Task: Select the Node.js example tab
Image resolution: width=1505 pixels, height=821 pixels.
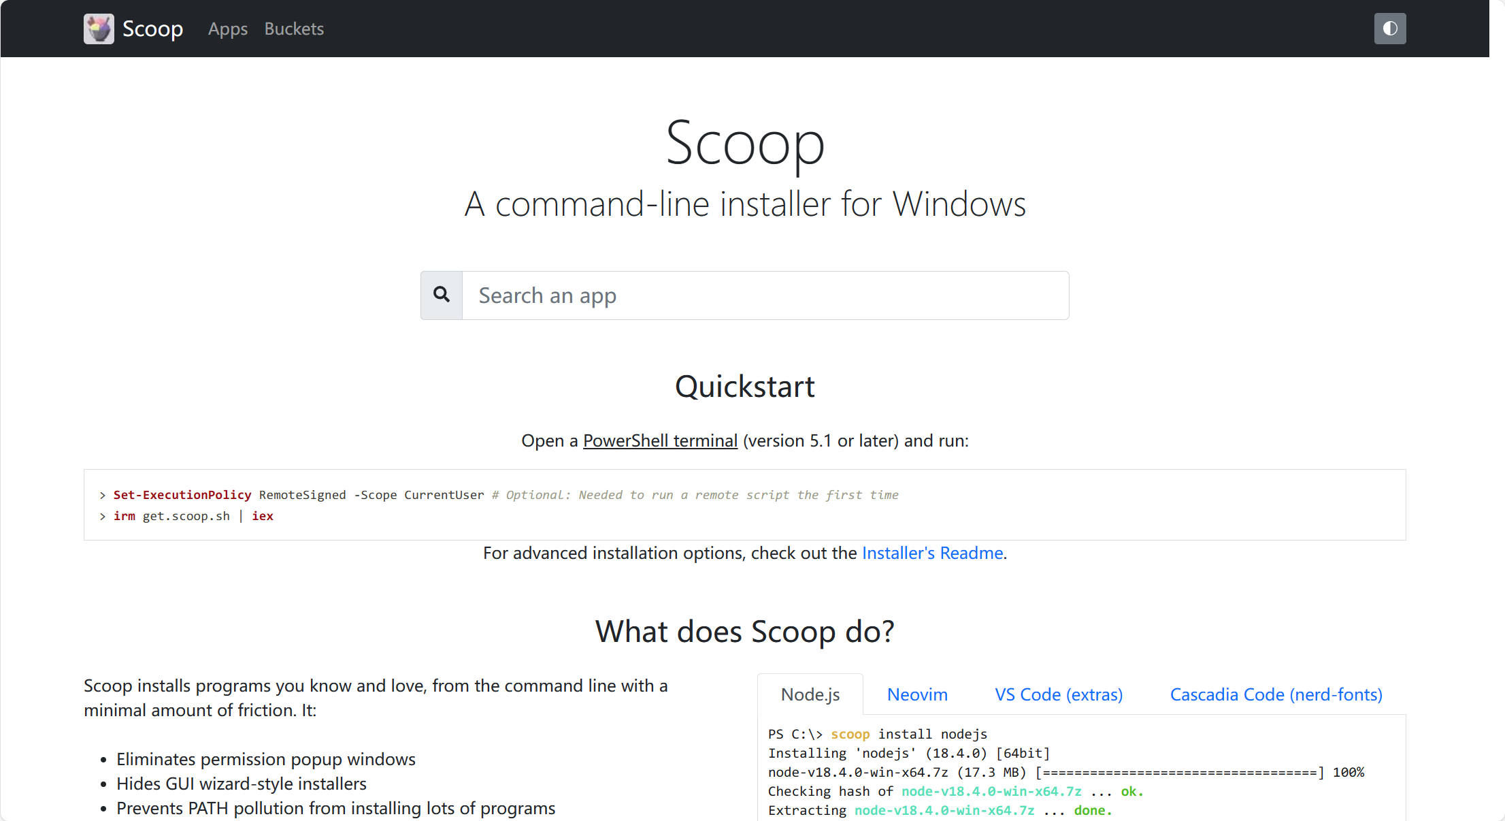Action: coord(810,694)
